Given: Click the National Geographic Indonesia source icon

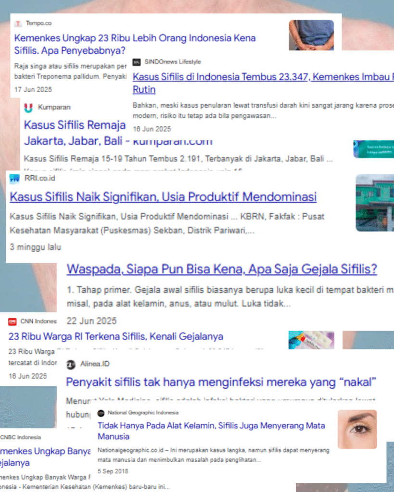Looking at the screenshot, I should [x=101, y=413].
